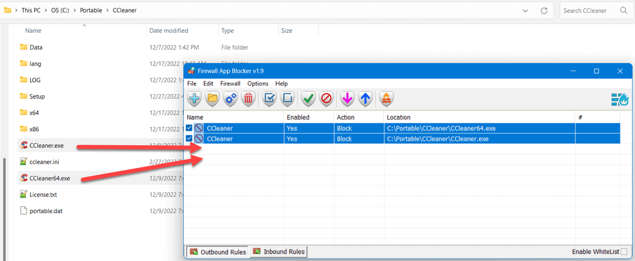Expand the chevron after OS (C:)

[x=75, y=11]
